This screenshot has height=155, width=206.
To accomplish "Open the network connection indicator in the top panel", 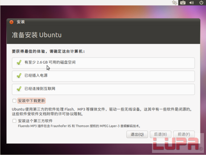I will (x=174, y=2).
